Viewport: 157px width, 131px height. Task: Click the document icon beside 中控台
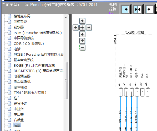click(x=9, y=109)
